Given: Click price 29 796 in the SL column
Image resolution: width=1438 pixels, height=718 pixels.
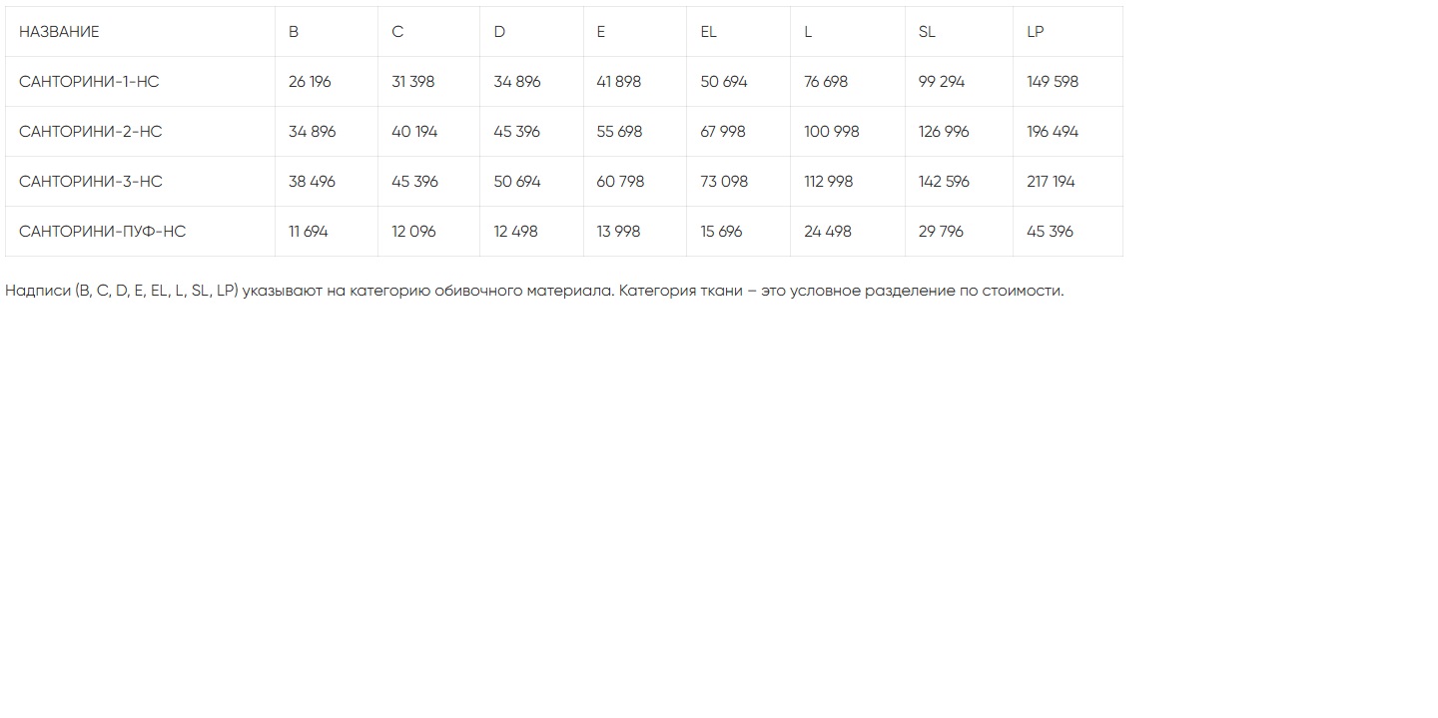Looking at the screenshot, I should (x=941, y=232).
